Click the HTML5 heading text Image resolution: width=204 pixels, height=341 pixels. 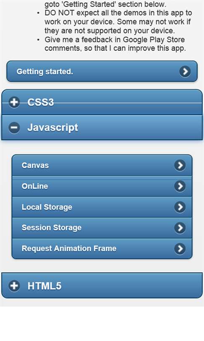click(44, 286)
